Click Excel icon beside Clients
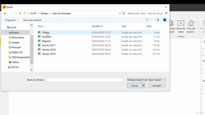Image resolution: width=205 pixels, height=115 pixels. (39, 32)
